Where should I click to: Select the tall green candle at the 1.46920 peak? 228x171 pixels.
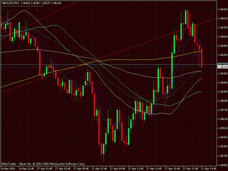pyautogui.click(x=186, y=17)
